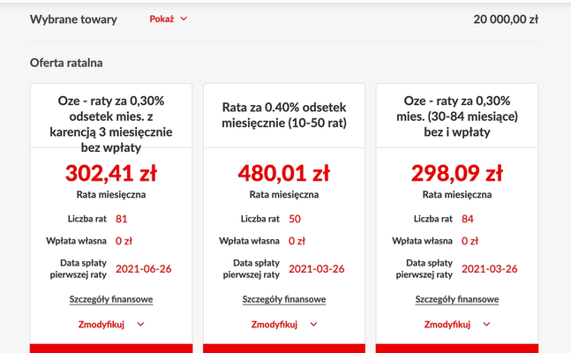Click Wpłata własna value 0 zł in the 302,41 zł card
The width and height of the screenshot is (571, 353).
[124, 241]
